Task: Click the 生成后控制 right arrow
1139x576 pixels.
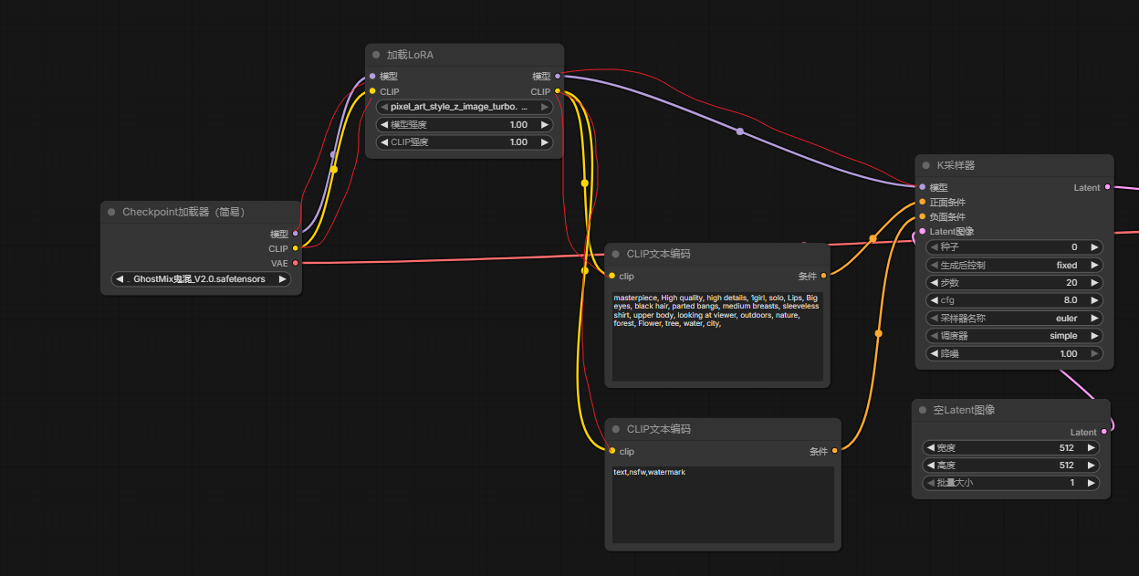Action: (x=1094, y=266)
